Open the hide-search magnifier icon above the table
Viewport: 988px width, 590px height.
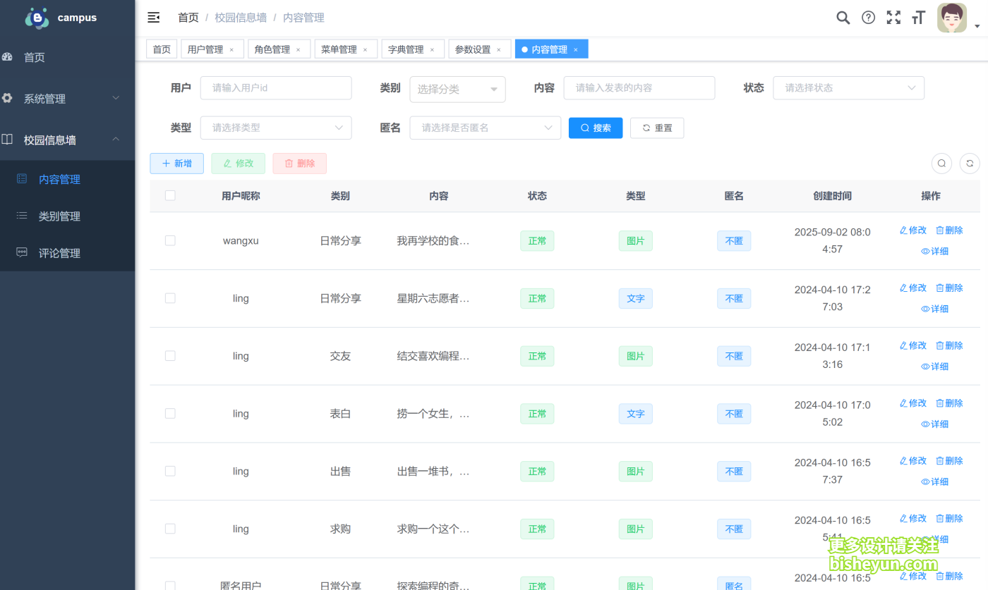pyautogui.click(x=941, y=163)
